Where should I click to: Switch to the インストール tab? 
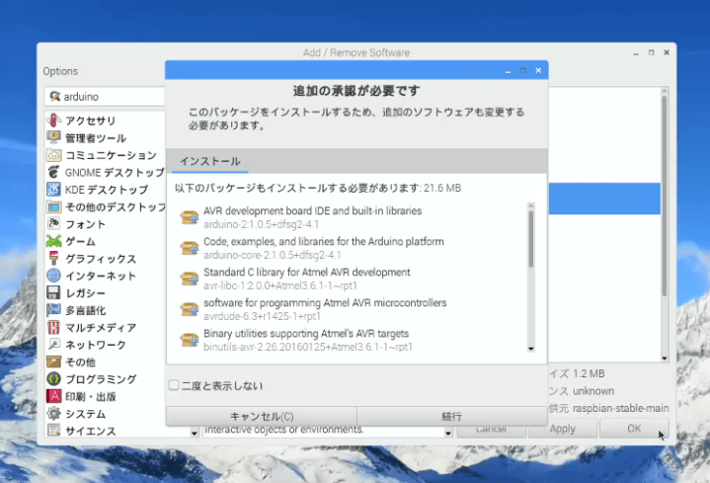[x=210, y=161]
